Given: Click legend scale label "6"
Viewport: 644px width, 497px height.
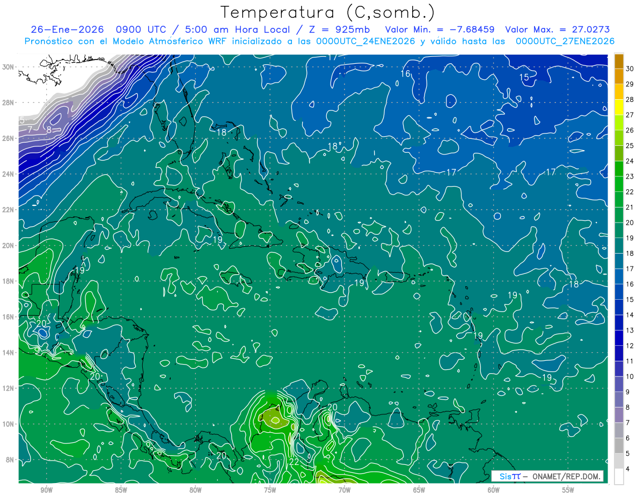Looking at the screenshot, I should 628,439.
